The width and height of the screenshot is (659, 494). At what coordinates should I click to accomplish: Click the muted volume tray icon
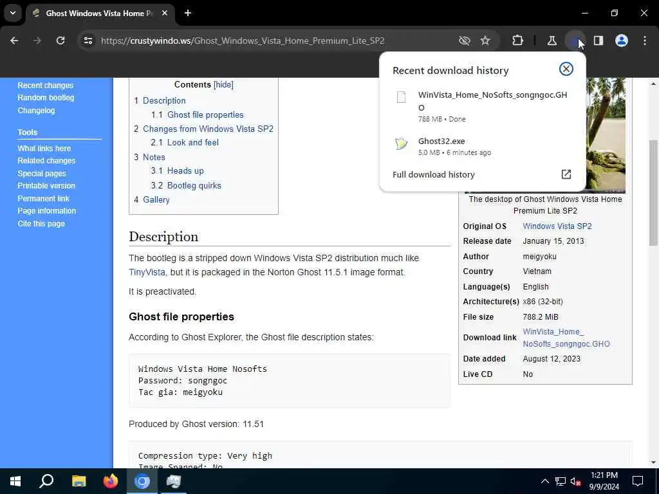[576, 481]
